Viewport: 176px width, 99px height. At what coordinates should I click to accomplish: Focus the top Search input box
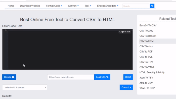click(136, 6)
